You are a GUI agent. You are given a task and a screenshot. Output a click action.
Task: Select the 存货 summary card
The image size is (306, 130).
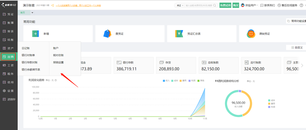[x=176, y=65]
